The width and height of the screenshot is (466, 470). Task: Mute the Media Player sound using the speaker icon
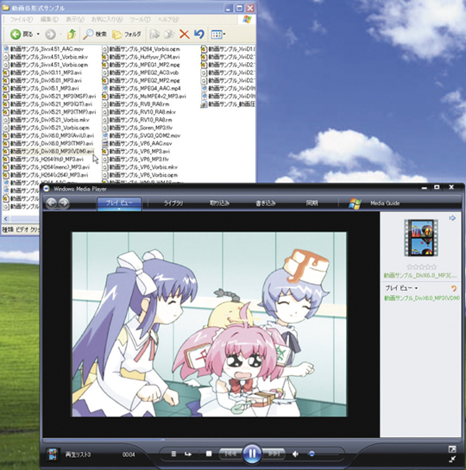click(x=295, y=454)
